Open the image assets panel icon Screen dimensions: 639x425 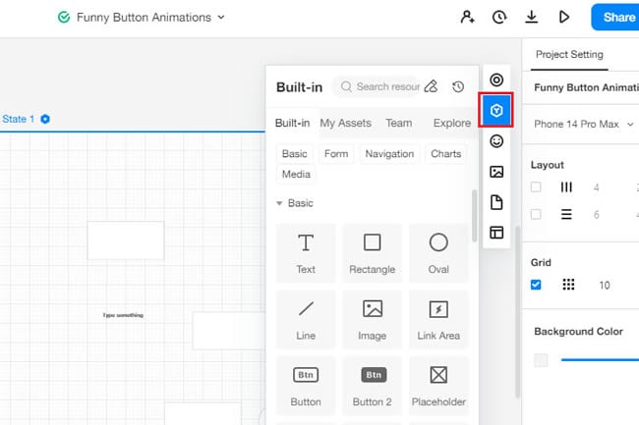496,172
